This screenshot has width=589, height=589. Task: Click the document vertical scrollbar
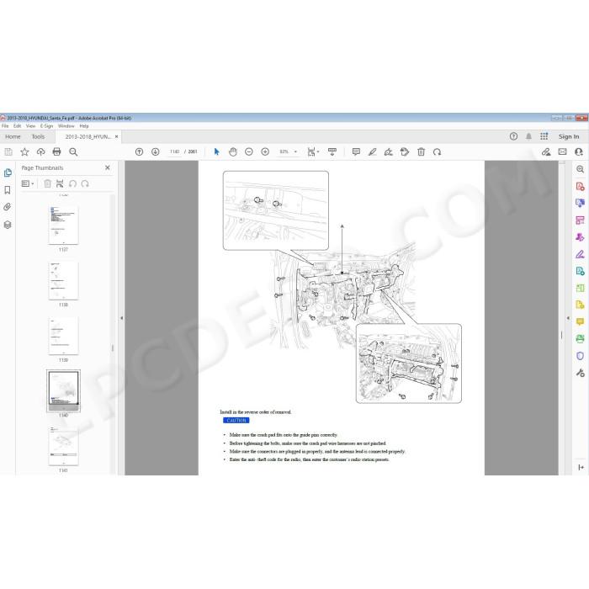562,318
